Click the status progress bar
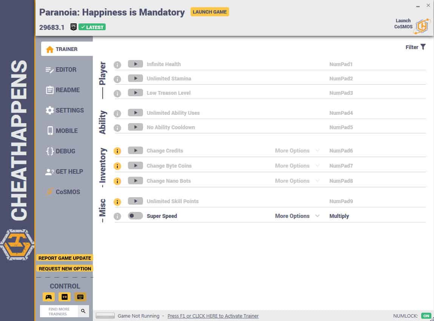The image size is (434, 321). pyautogui.click(x=105, y=315)
